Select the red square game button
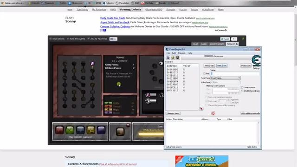The width and height of the screenshot is (297, 167). pos(59,130)
